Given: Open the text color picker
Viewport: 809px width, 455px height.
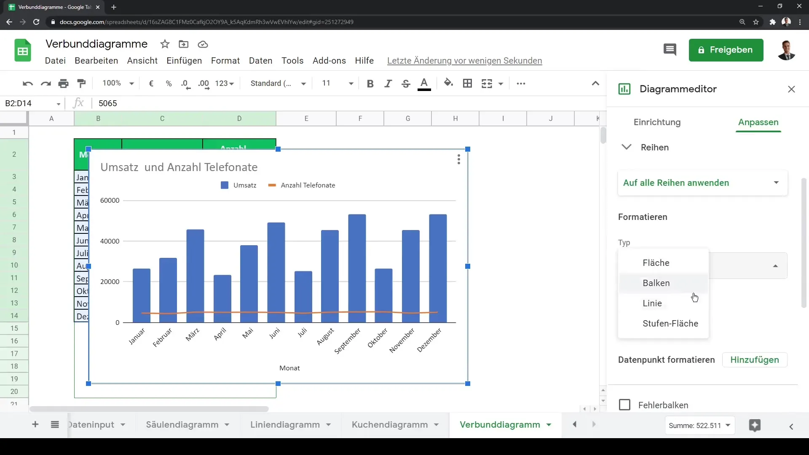Looking at the screenshot, I should point(424,84).
